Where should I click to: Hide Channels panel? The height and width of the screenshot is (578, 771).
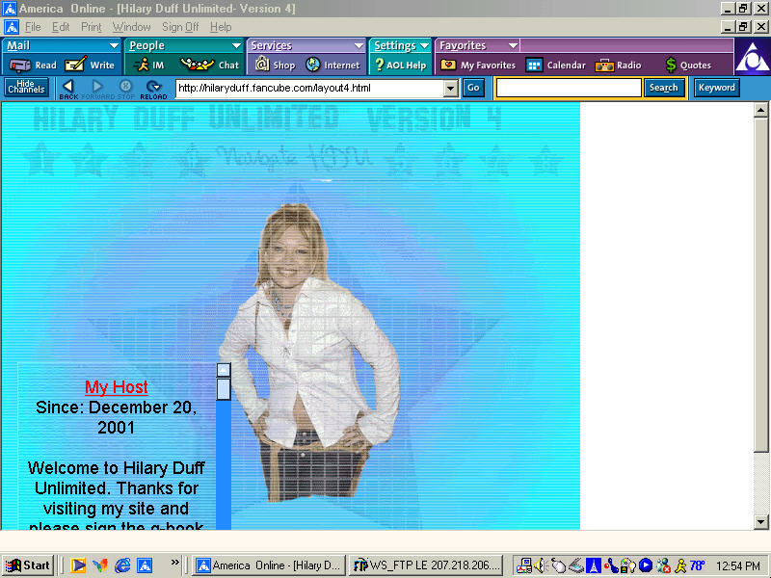pyautogui.click(x=27, y=88)
